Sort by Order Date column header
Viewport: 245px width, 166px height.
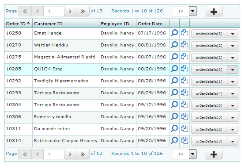[150, 23]
